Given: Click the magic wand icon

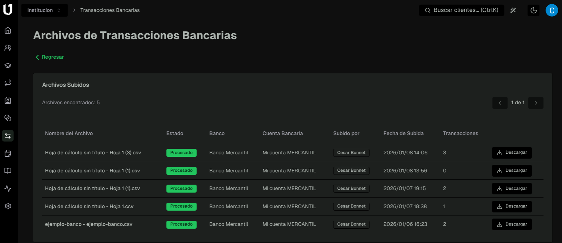Looking at the screenshot, I should click(x=513, y=10).
